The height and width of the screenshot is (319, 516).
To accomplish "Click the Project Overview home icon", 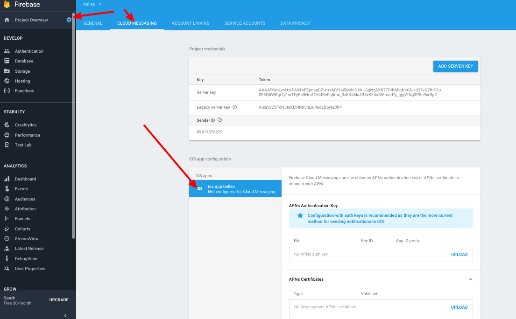I will 7,20.
